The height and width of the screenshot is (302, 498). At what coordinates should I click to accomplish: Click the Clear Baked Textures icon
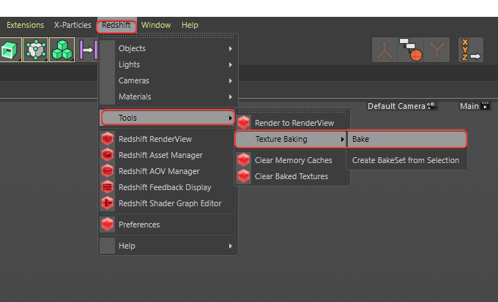[x=244, y=176]
